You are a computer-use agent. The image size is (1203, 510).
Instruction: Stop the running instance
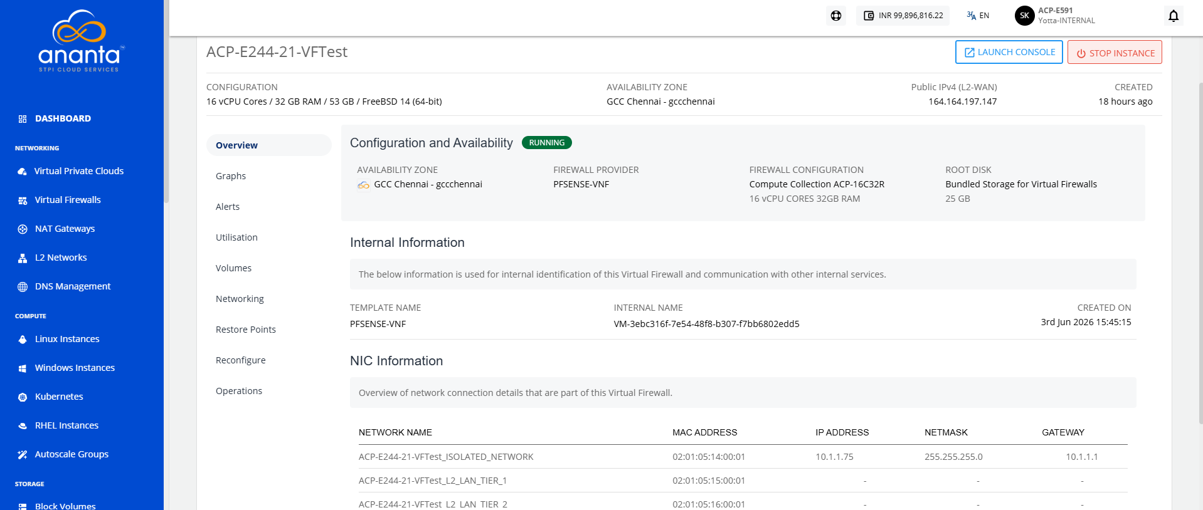[1115, 52]
